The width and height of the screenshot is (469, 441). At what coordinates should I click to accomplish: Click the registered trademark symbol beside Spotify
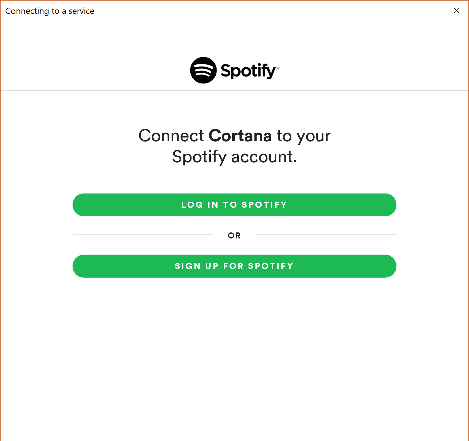click(x=278, y=68)
